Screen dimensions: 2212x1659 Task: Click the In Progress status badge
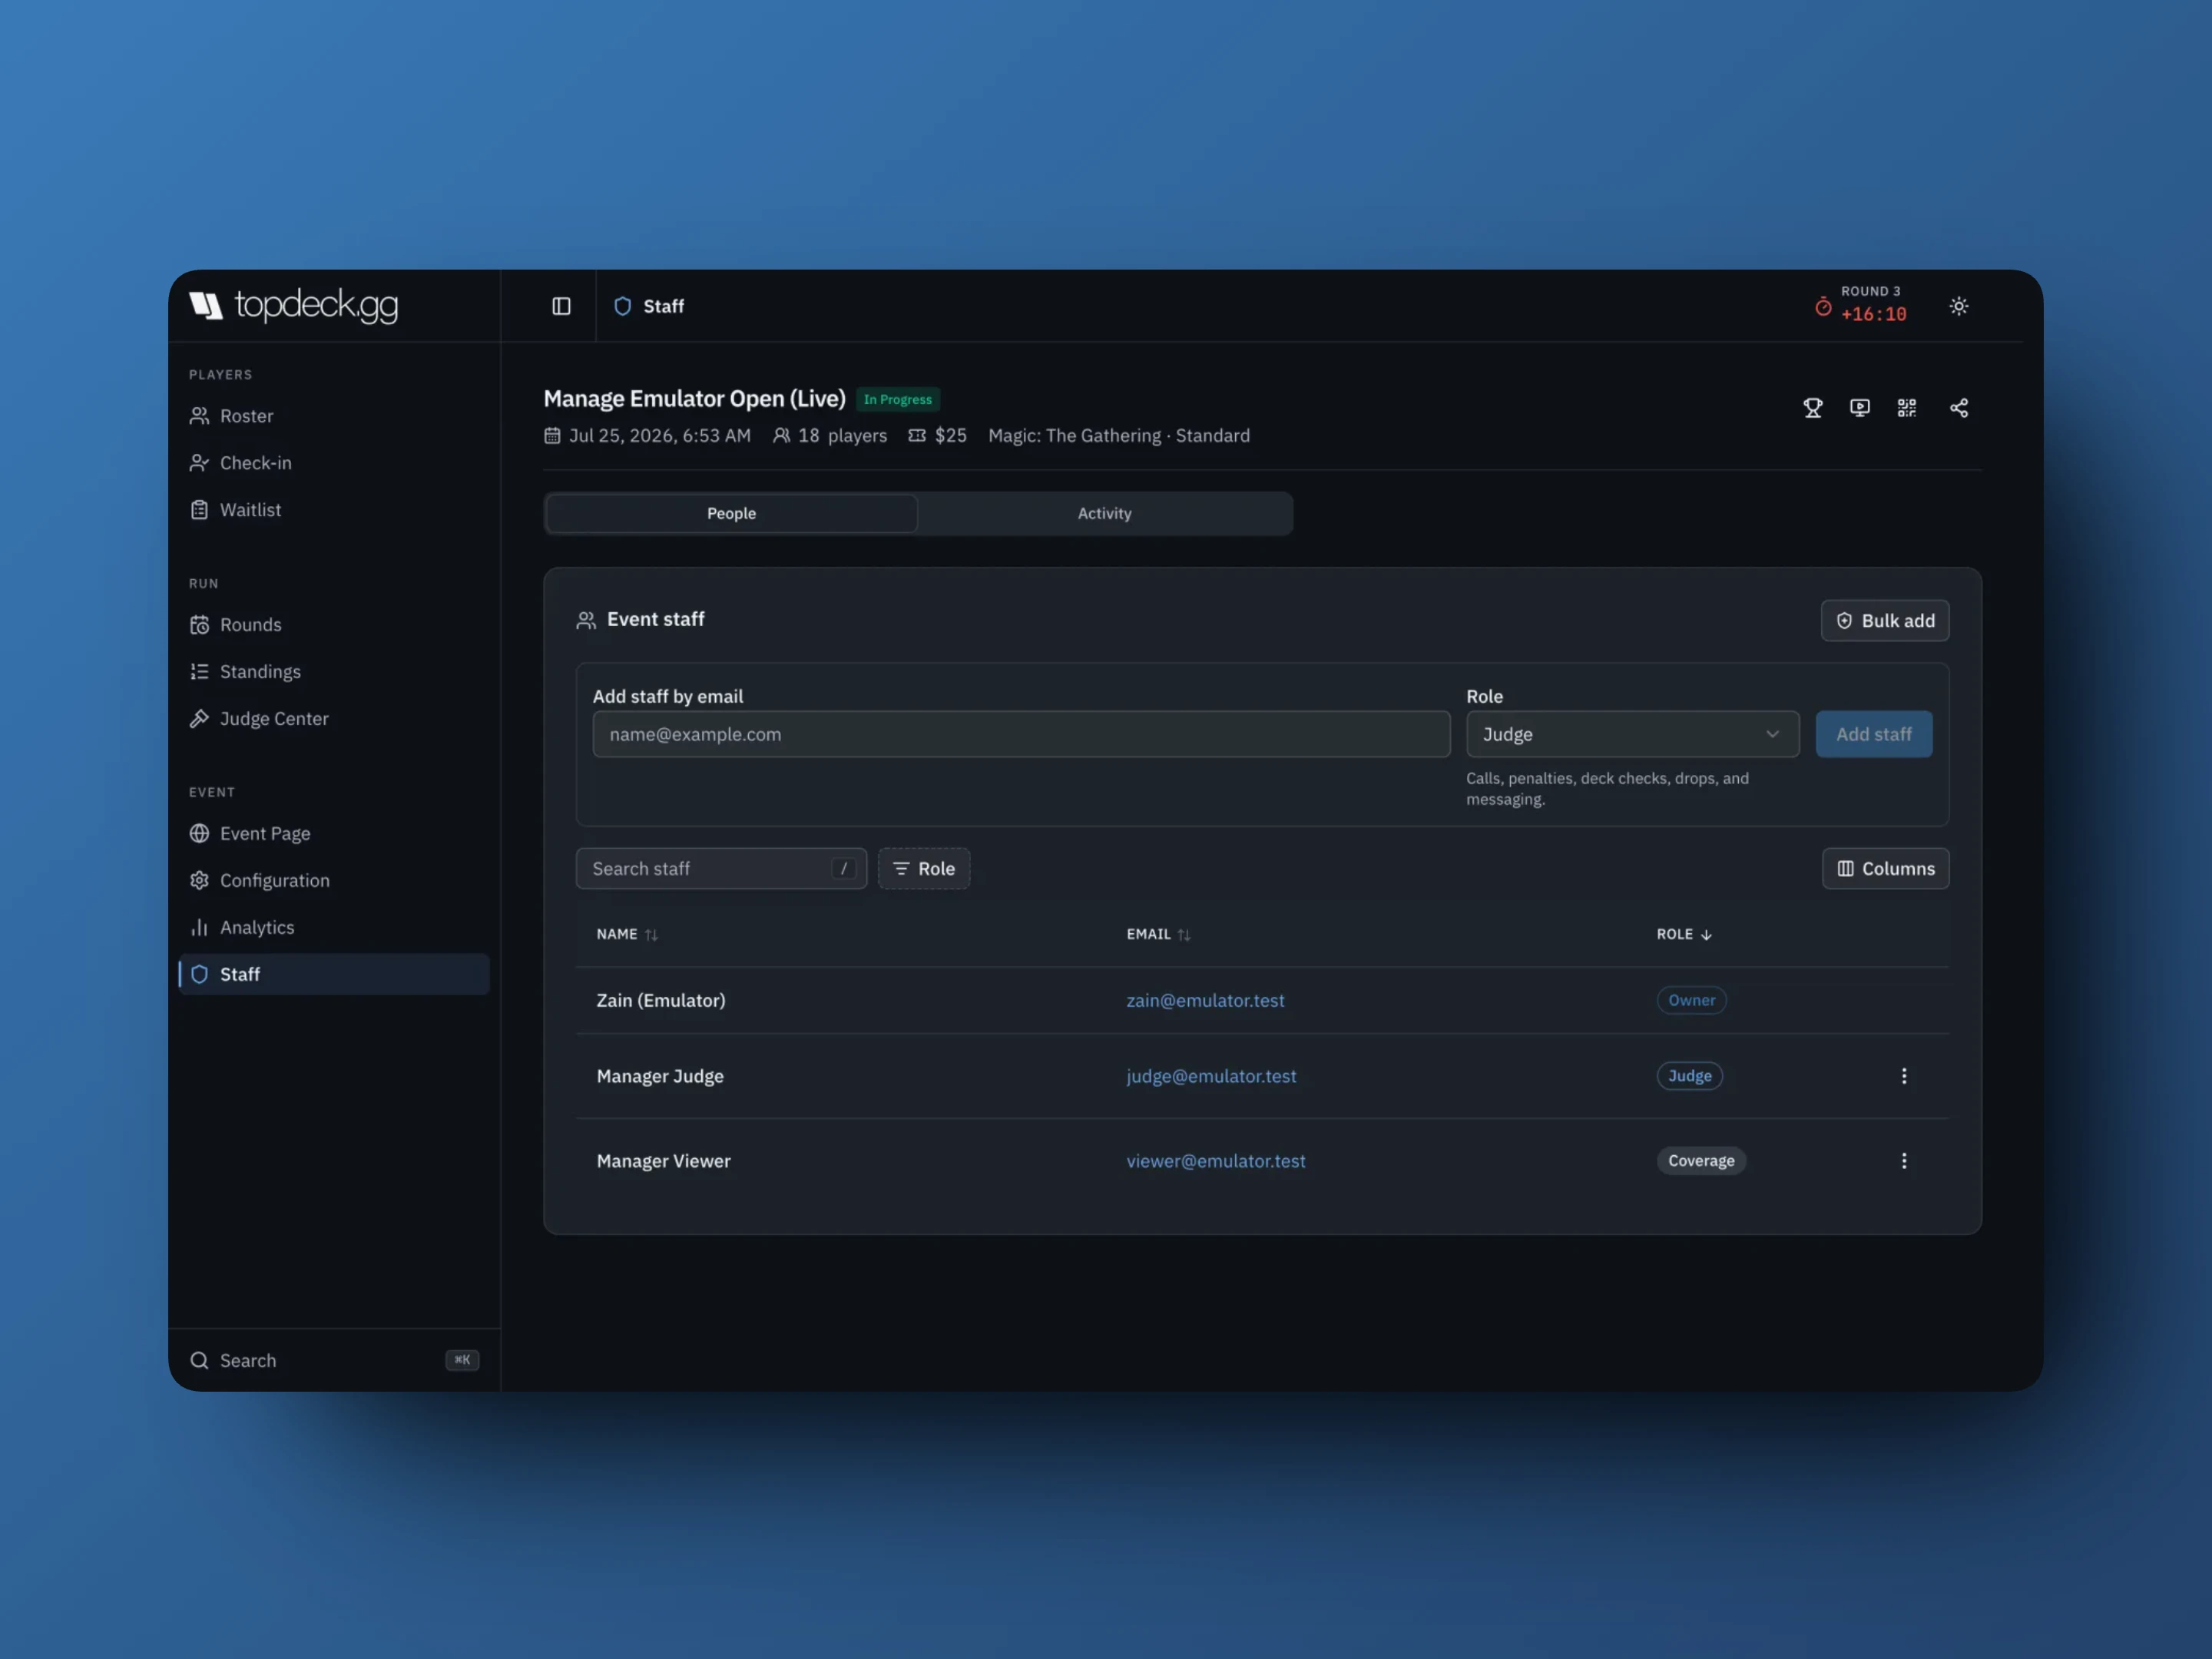click(897, 400)
